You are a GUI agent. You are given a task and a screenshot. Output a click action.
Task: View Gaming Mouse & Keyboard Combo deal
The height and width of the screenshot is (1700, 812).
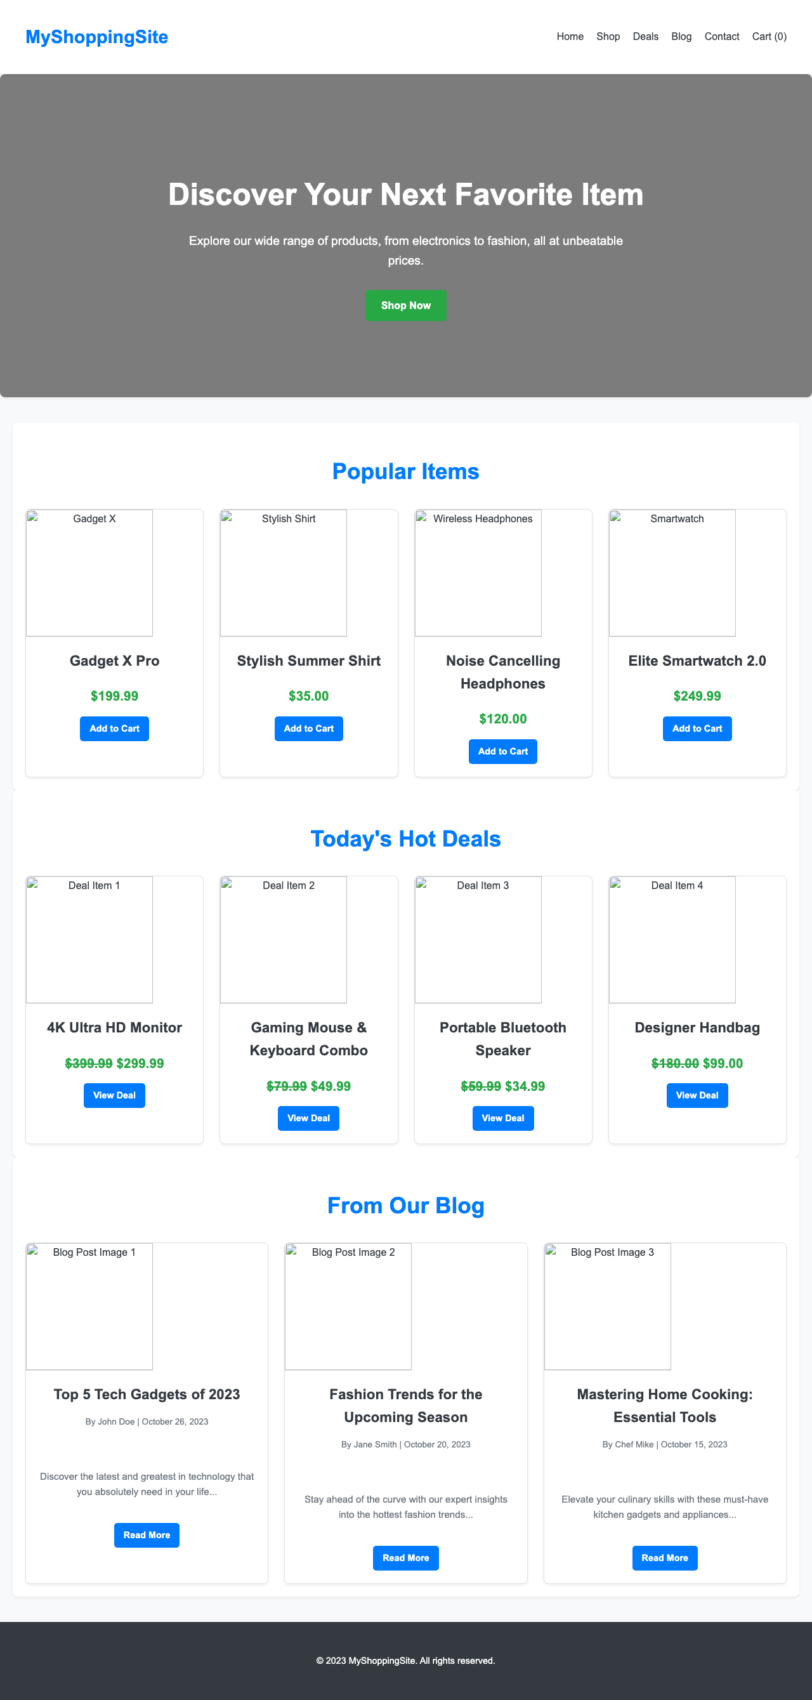click(308, 1118)
